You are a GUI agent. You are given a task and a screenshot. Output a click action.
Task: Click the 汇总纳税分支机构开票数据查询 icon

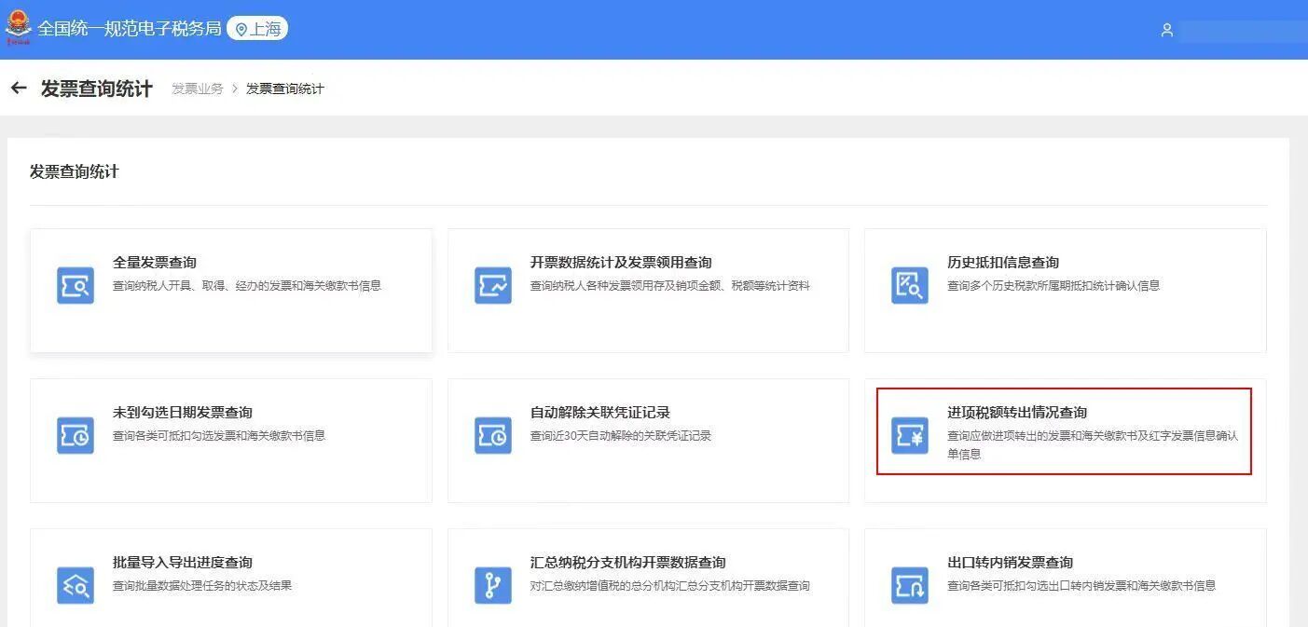pos(493,585)
